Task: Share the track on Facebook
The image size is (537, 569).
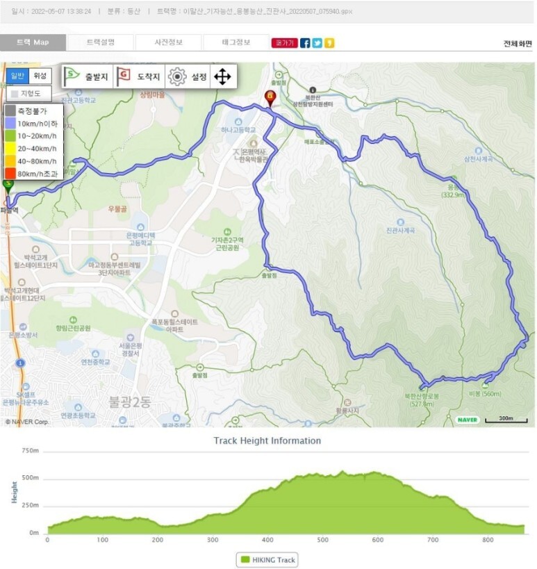Action: click(x=305, y=43)
